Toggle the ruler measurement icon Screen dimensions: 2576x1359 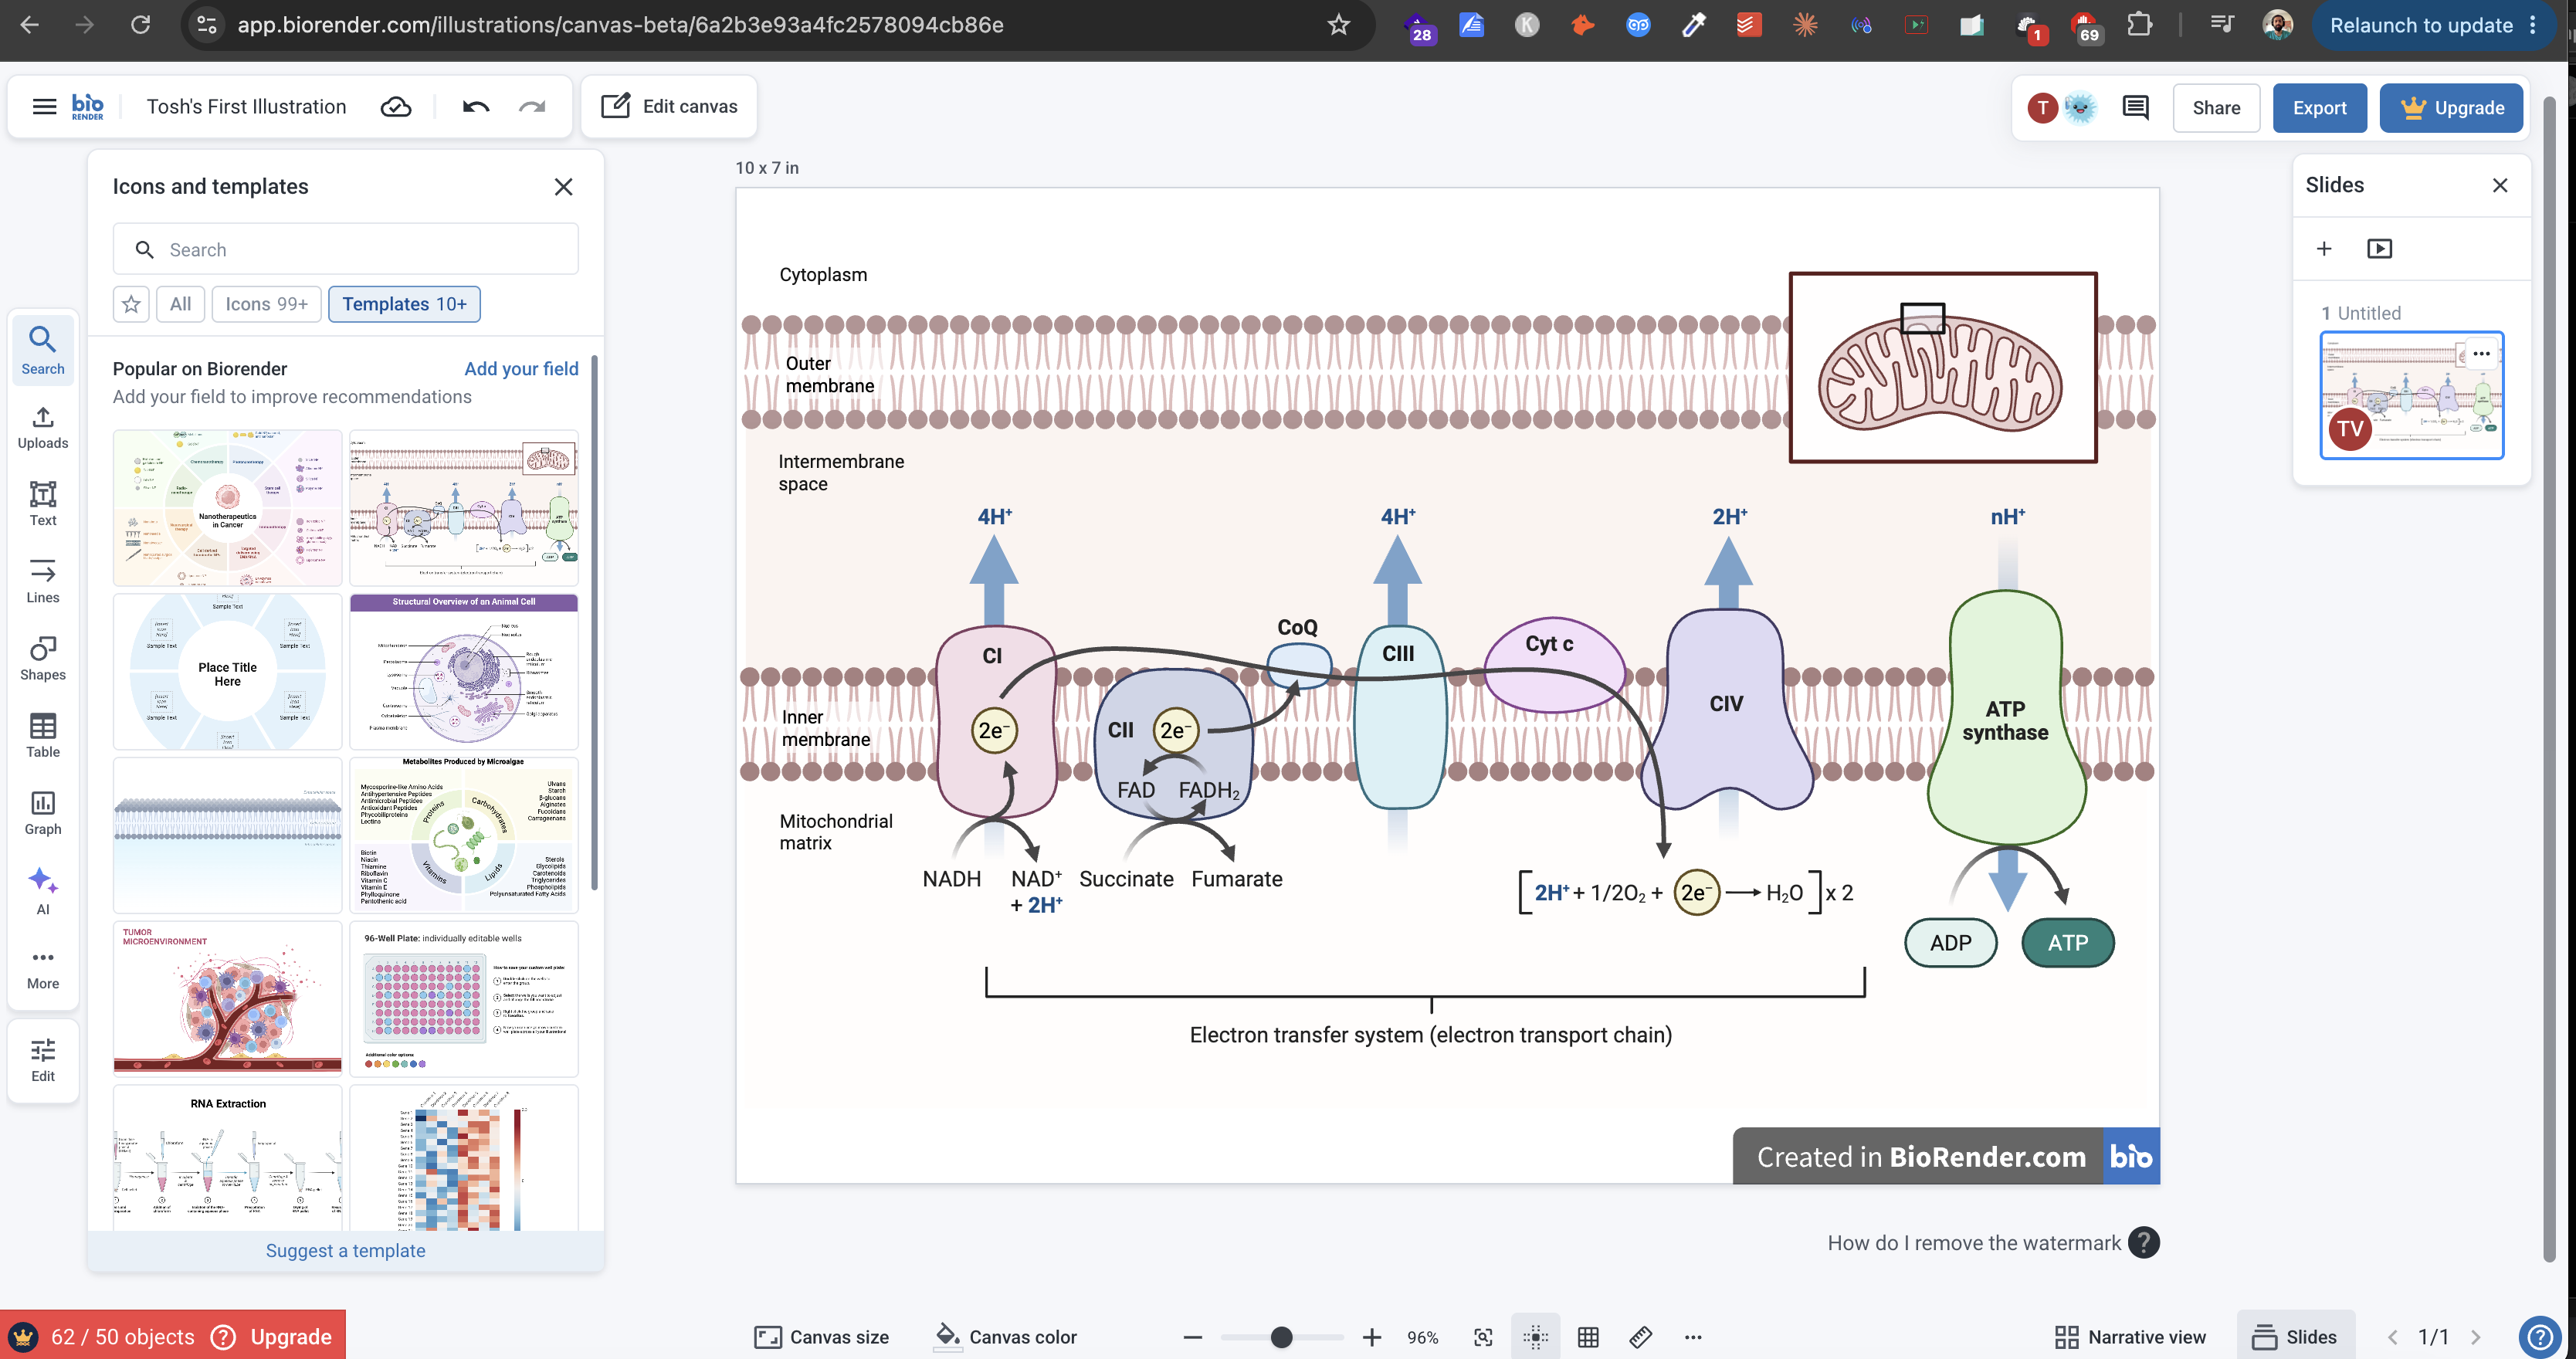coord(1640,1337)
